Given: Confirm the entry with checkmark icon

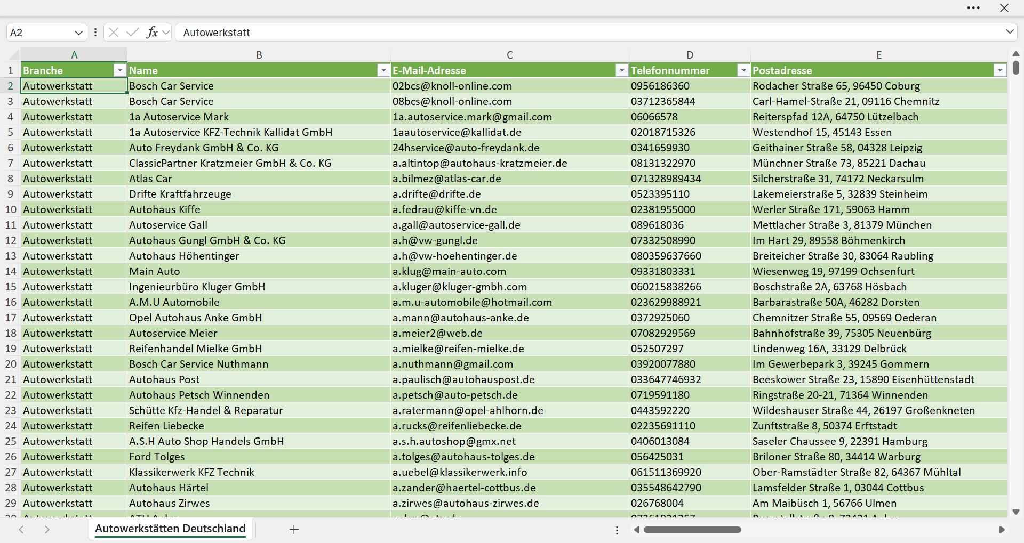Looking at the screenshot, I should 132,33.
